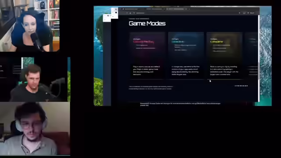Reveal the partially hidden fourth game mode card

click(x=251, y=56)
